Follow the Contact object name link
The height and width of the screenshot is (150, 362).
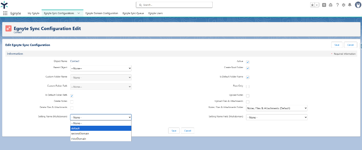click(x=75, y=61)
